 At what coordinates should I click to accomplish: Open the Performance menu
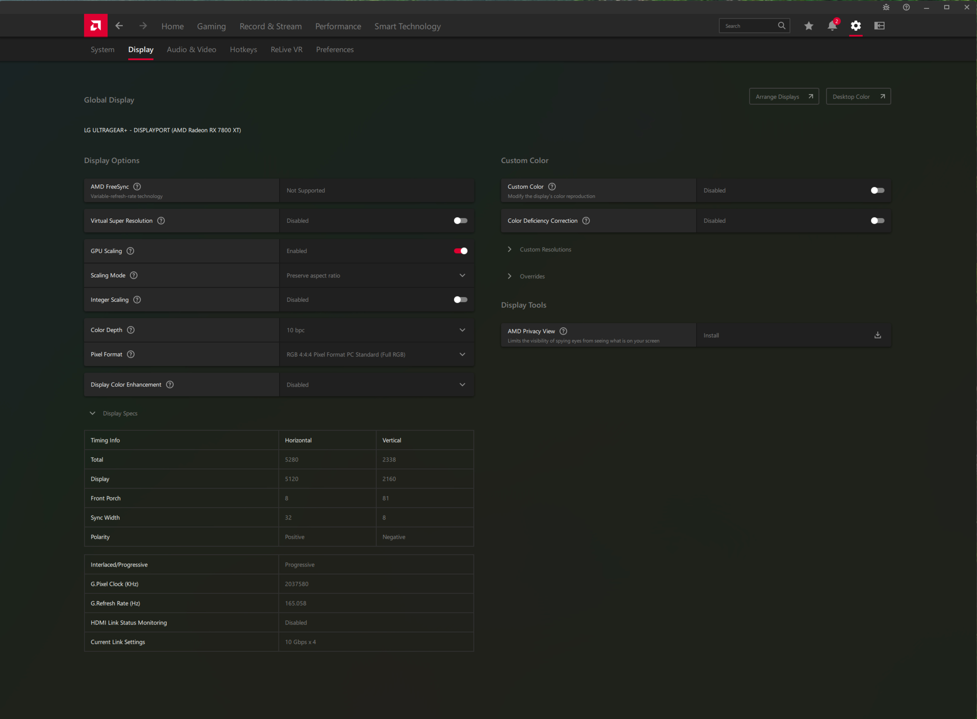pyautogui.click(x=338, y=26)
